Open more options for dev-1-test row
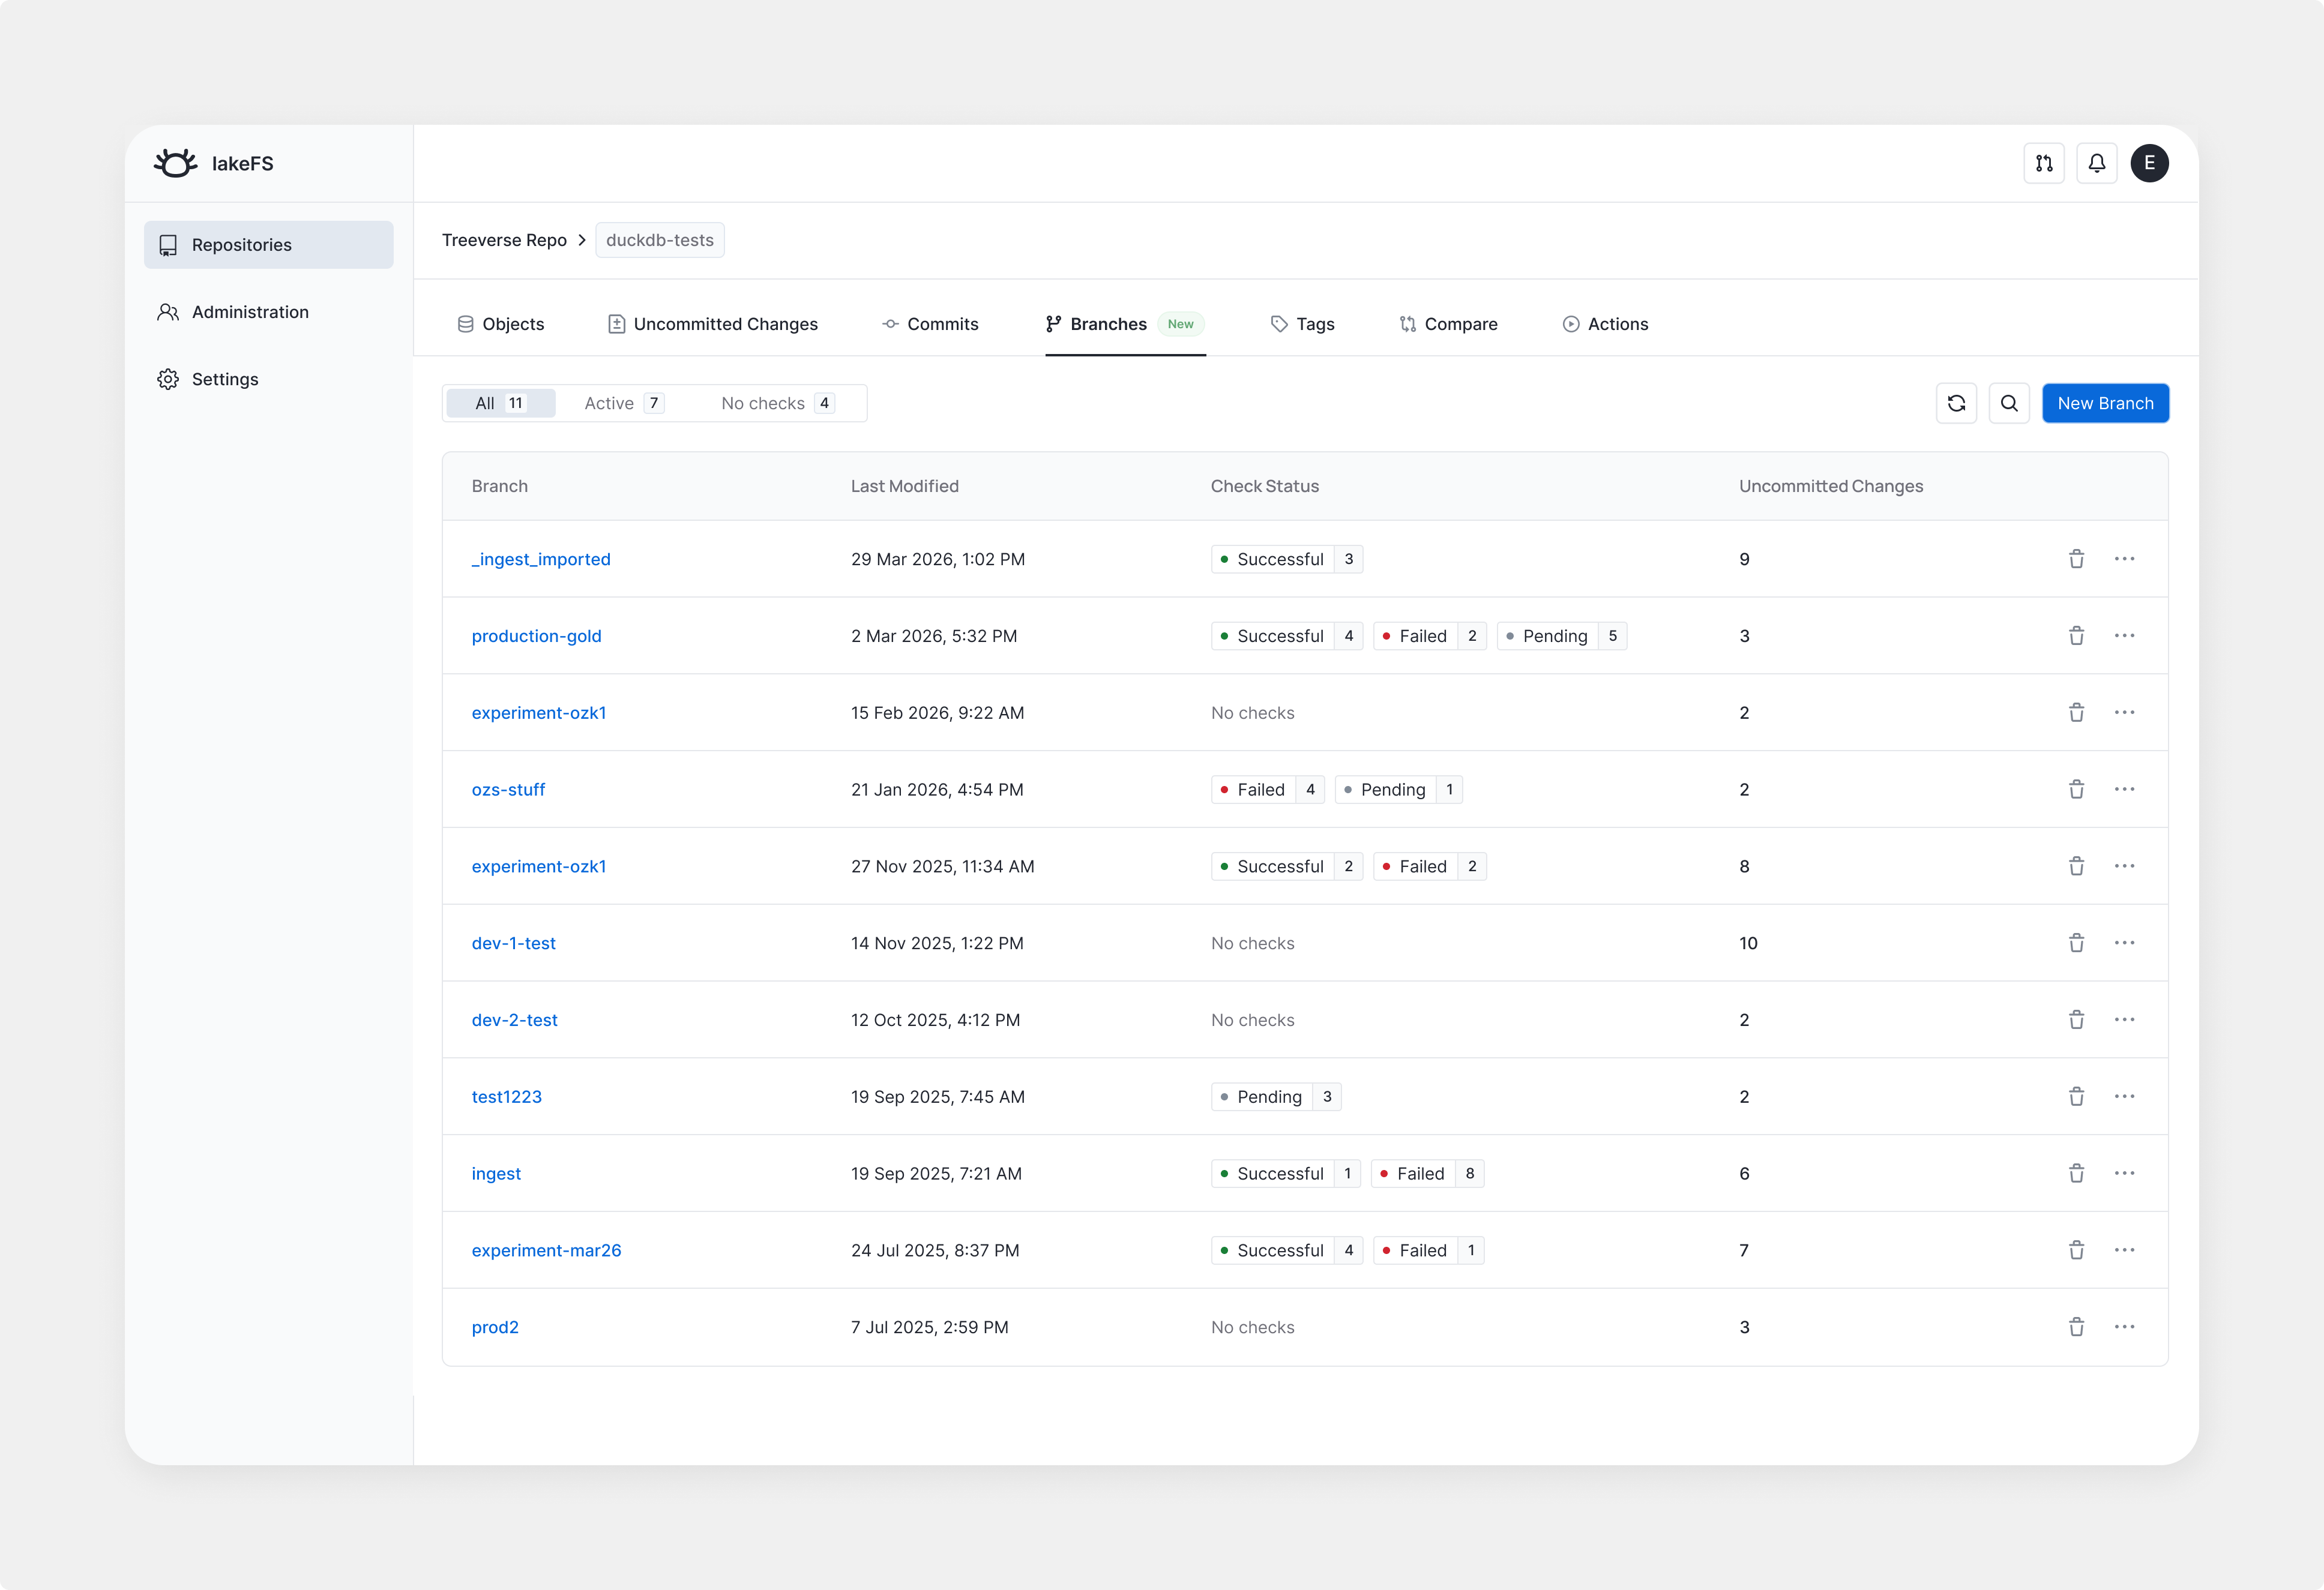2324x1590 pixels. click(2125, 943)
